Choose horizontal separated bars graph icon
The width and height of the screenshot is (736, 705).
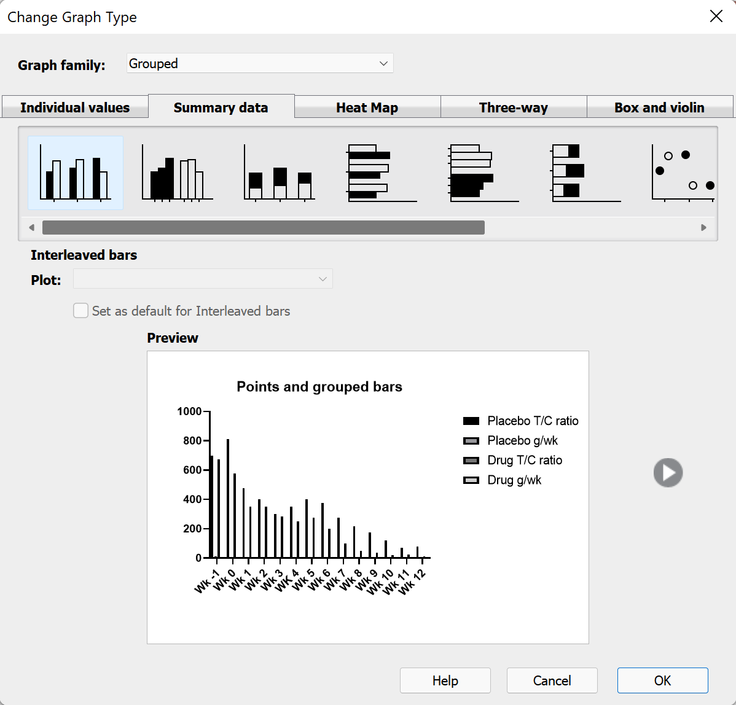483,173
